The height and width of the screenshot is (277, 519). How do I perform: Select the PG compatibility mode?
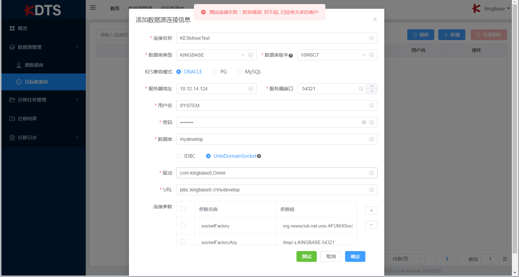(215, 71)
